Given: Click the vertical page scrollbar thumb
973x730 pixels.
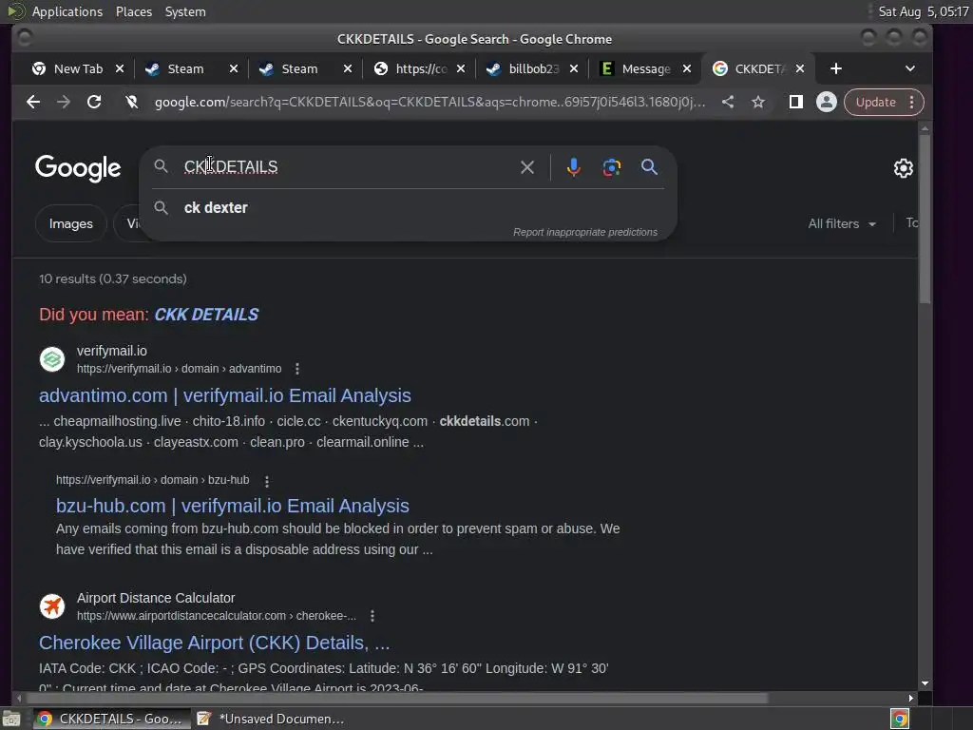Looking at the screenshot, I should tap(925, 219).
